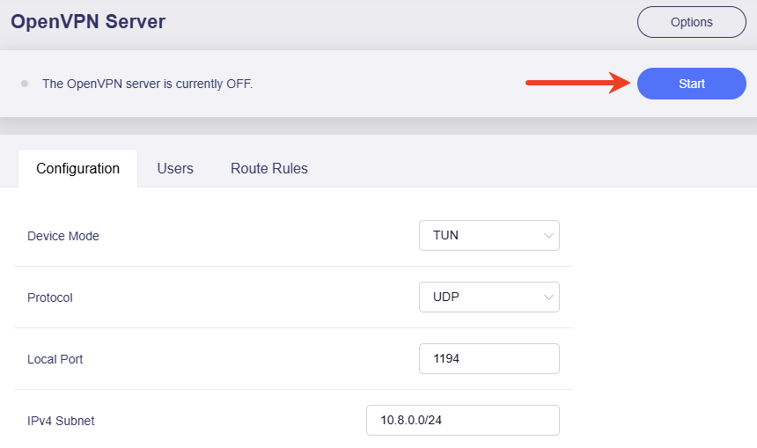Click the IPv4 Subnet label

(x=61, y=421)
